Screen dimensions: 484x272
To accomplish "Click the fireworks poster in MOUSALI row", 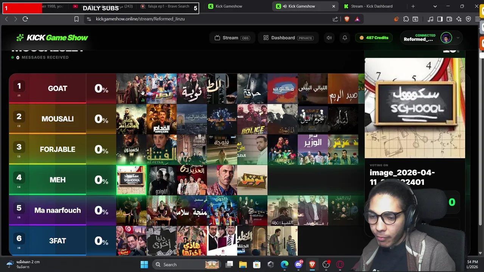I will (x=222, y=119).
